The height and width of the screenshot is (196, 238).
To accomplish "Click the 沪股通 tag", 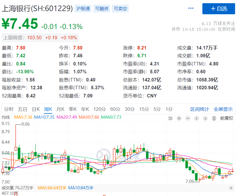I will [83, 9].
